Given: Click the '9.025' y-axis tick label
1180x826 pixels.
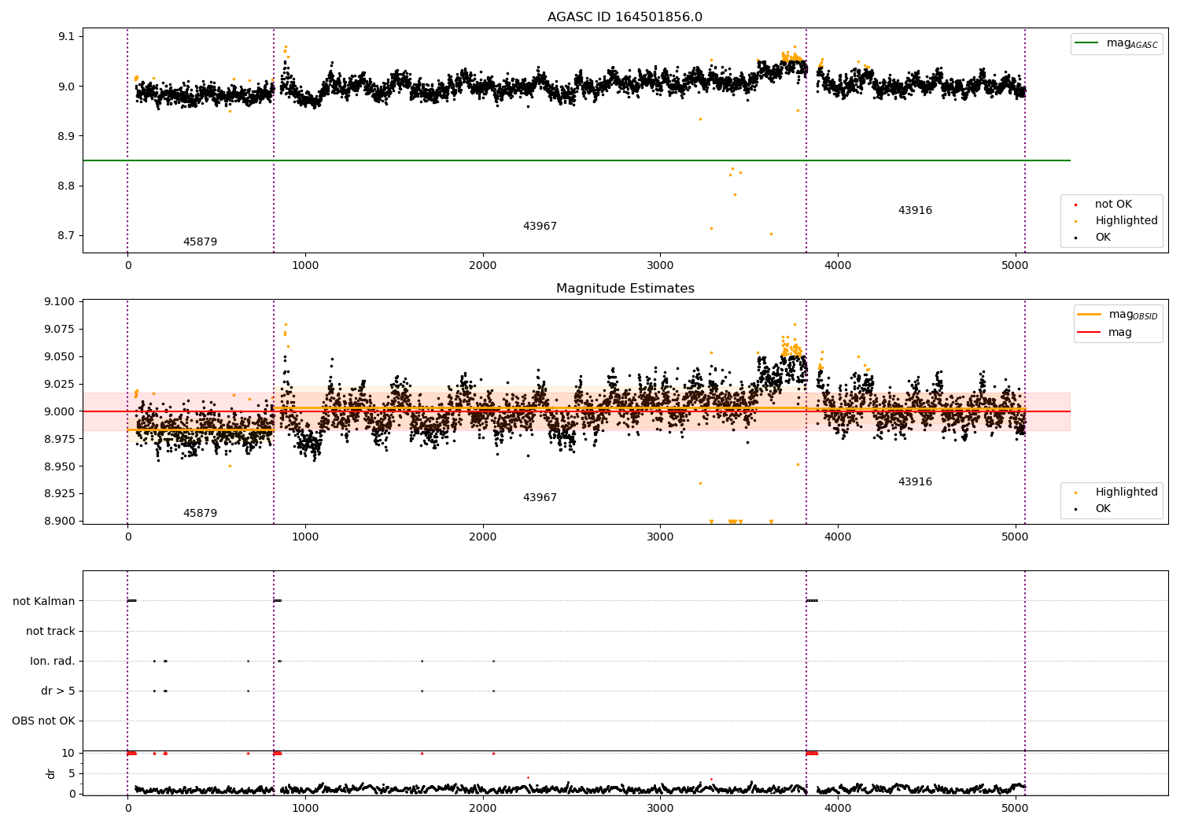Looking at the screenshot, I should tap(60, 384).
